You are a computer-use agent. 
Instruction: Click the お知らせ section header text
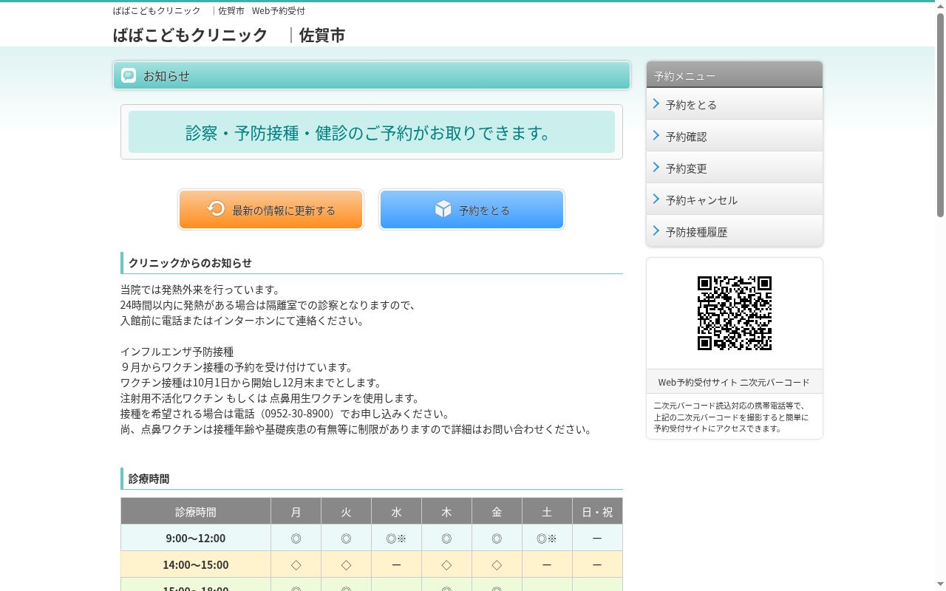pos(166,75)
